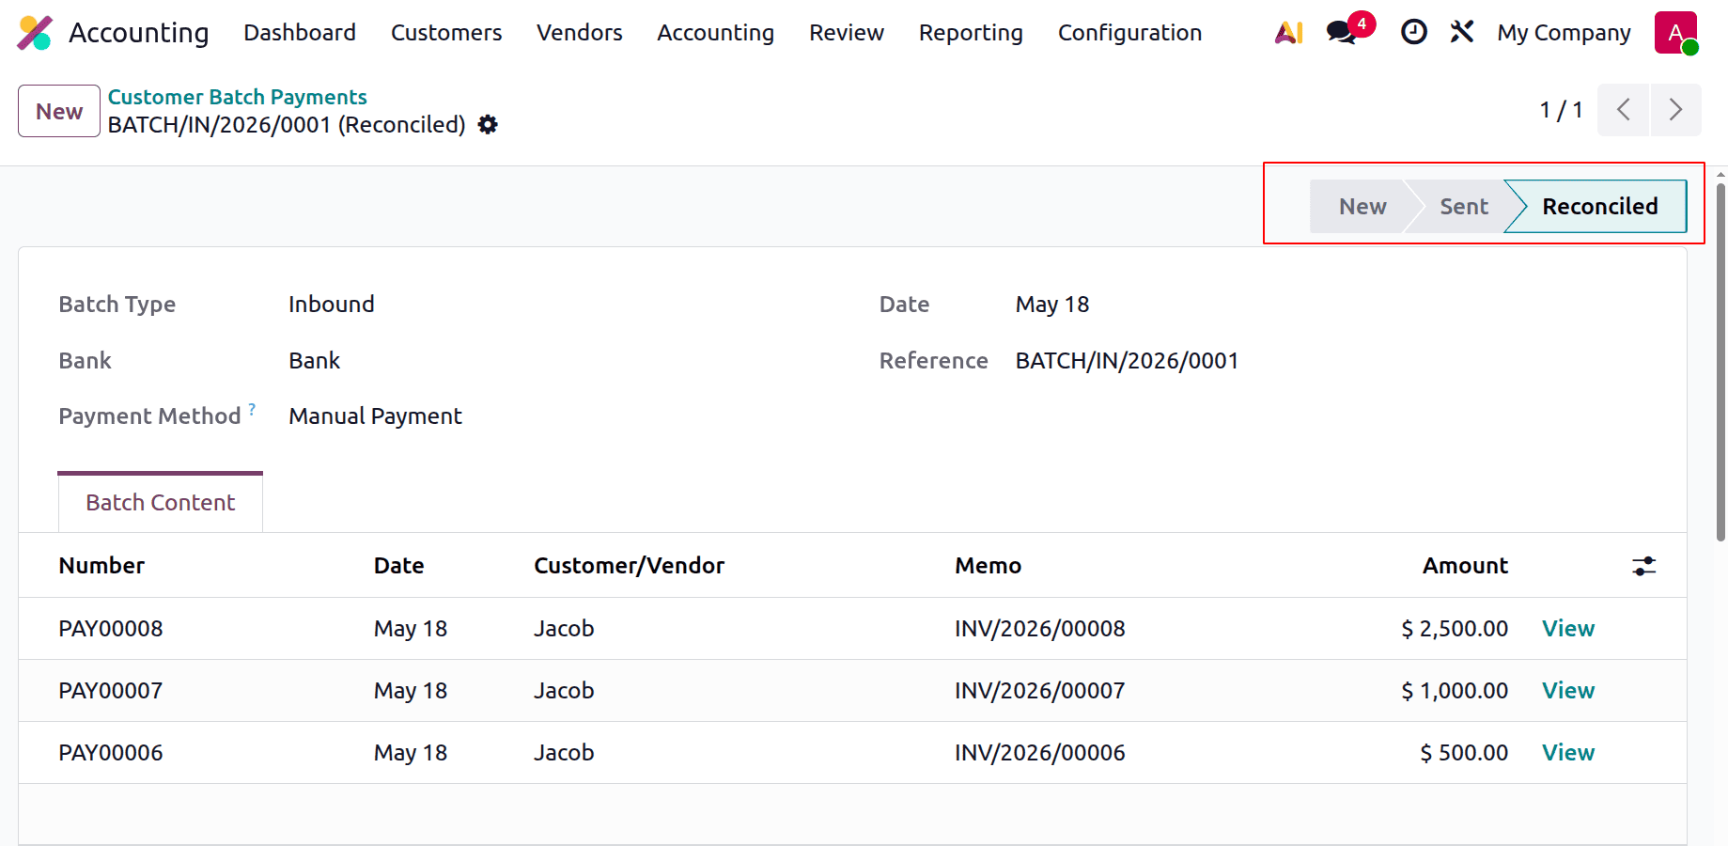Open the messages chat icon with badge
The image size is (1728, 846).
1342,33
